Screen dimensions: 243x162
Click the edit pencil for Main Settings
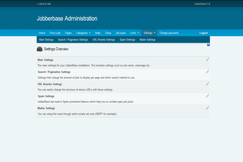click(207, 60)
